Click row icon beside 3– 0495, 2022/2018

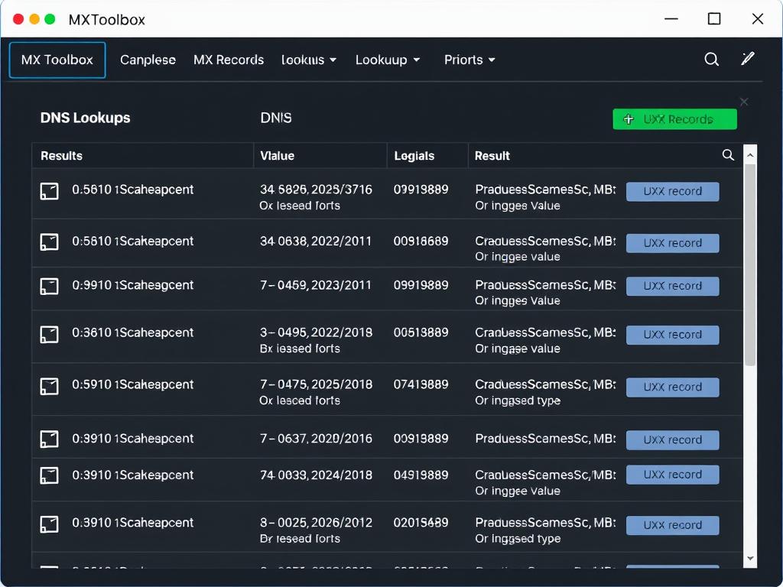tap(50, 335)
